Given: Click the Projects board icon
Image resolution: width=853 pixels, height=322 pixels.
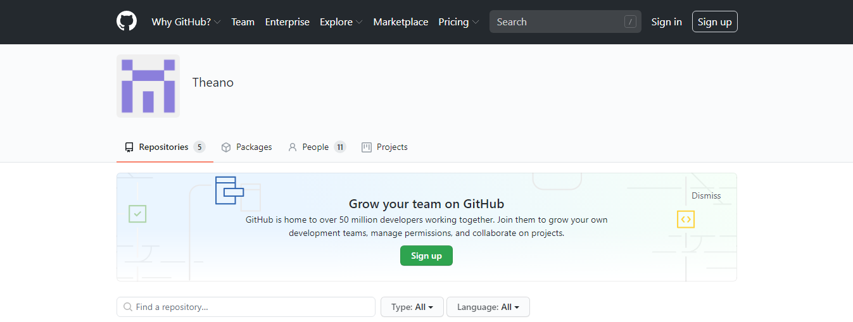Looking at the screenshot, I should [x=367, y=147].
